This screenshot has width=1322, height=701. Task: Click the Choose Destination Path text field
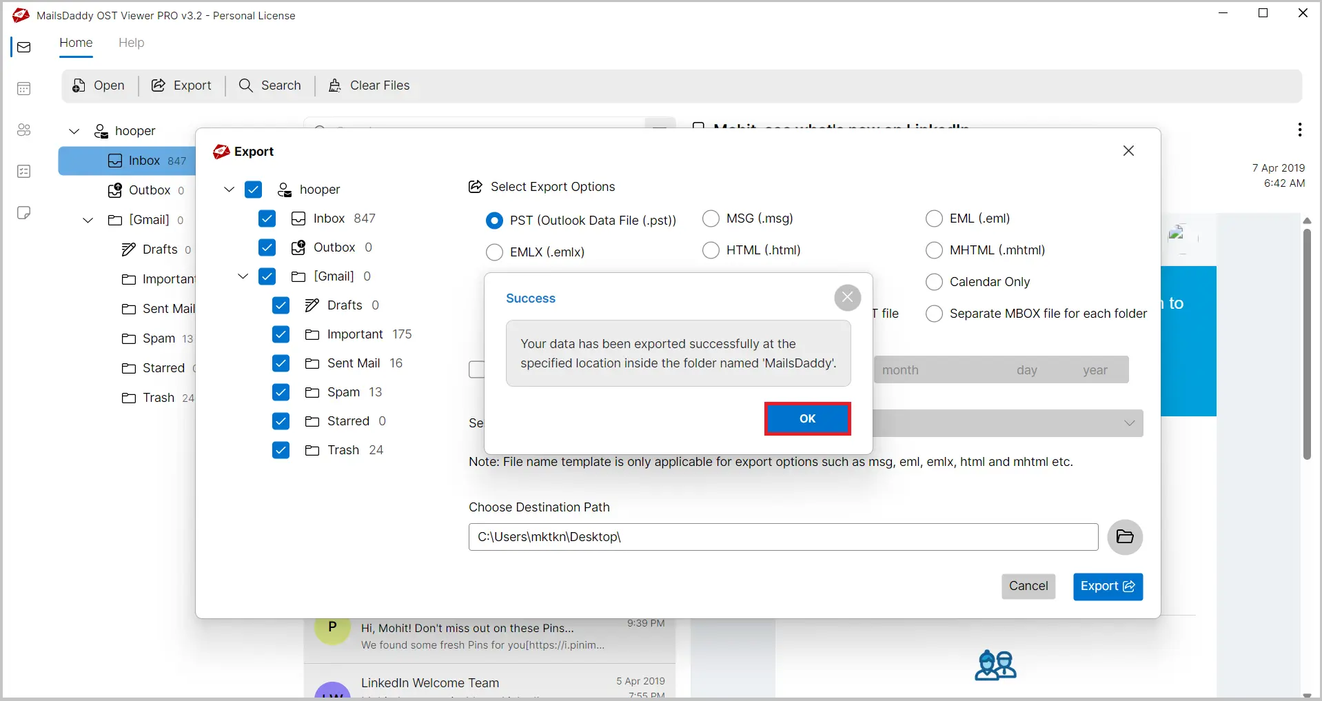783,537
